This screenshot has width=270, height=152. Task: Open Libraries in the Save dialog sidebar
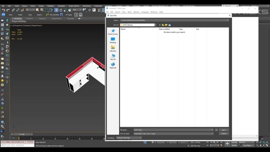(x=113, y=49)
